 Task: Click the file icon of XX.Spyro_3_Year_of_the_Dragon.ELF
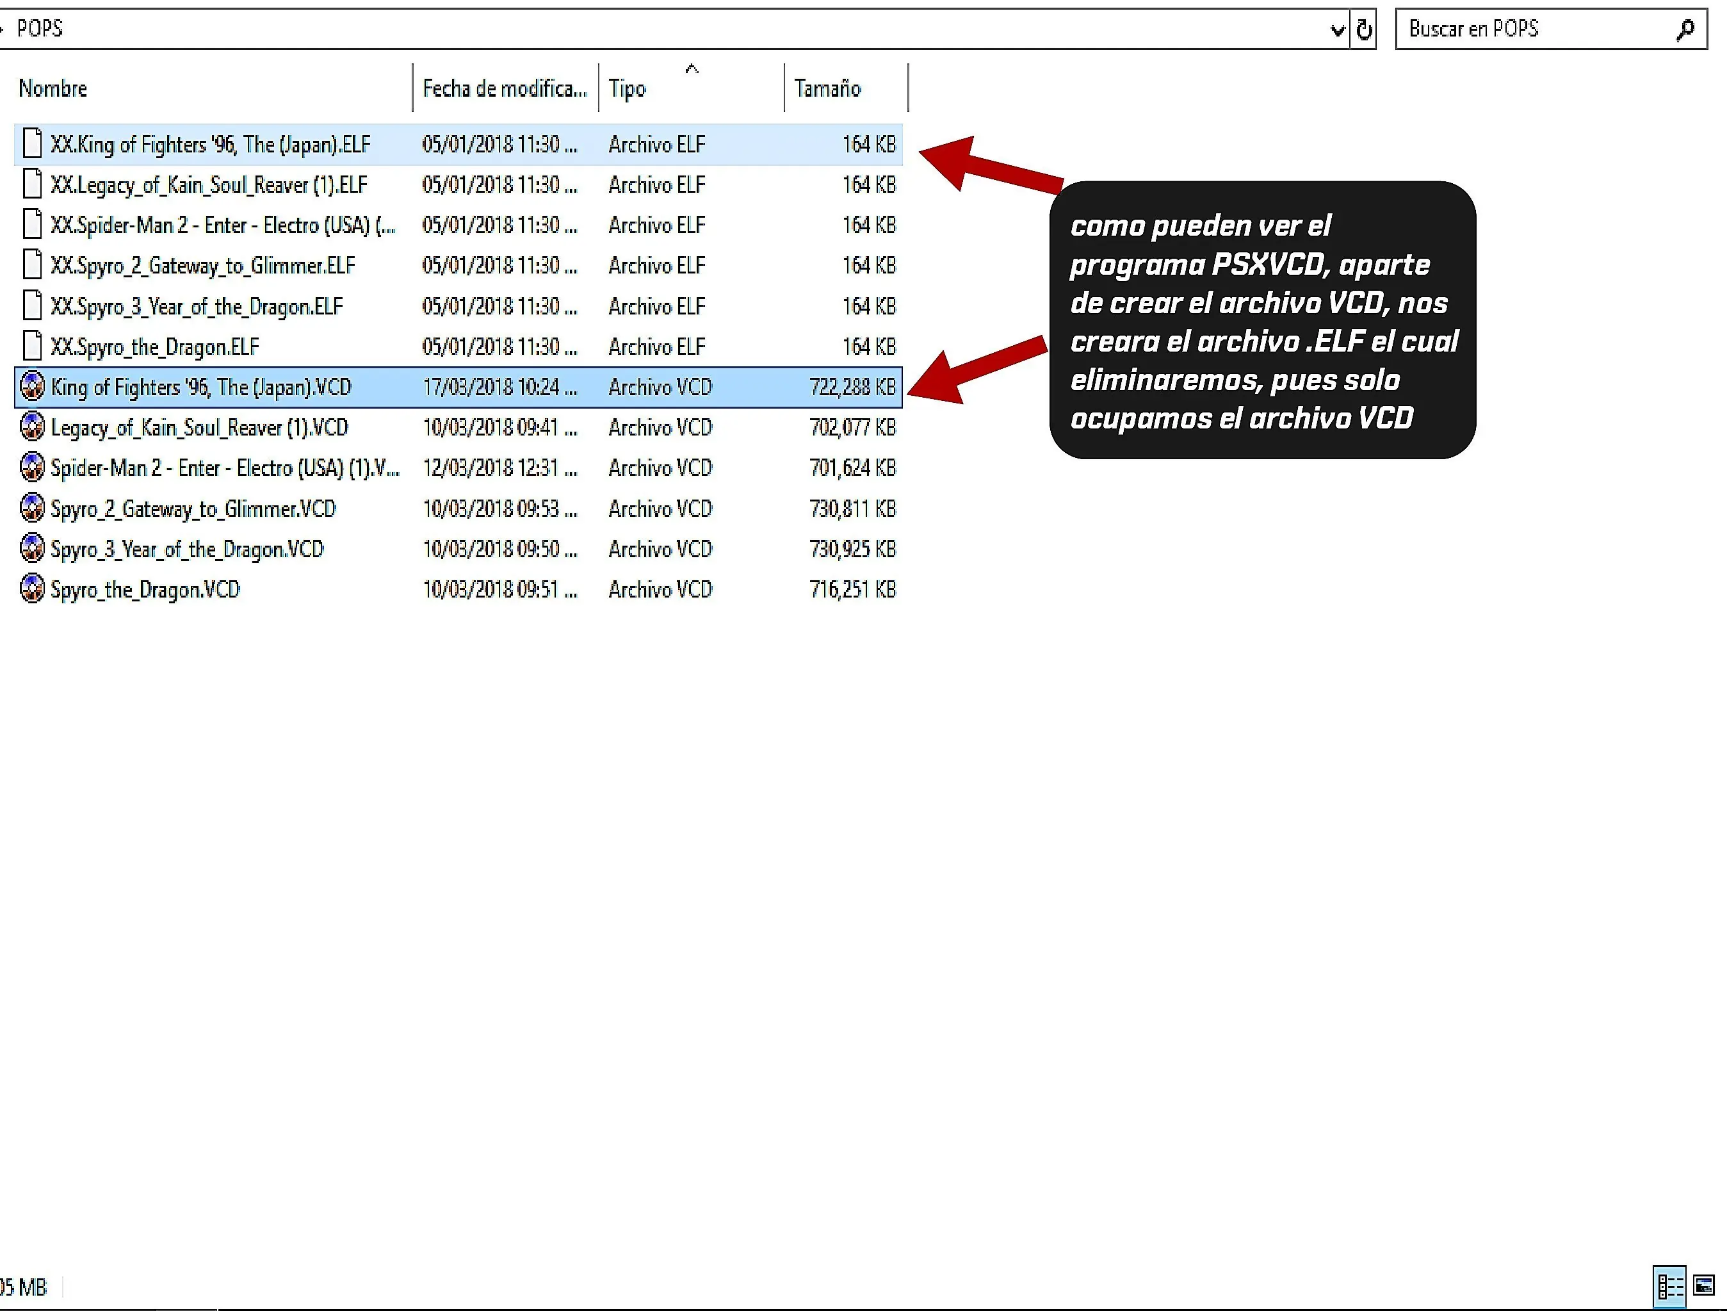(32, 306)
